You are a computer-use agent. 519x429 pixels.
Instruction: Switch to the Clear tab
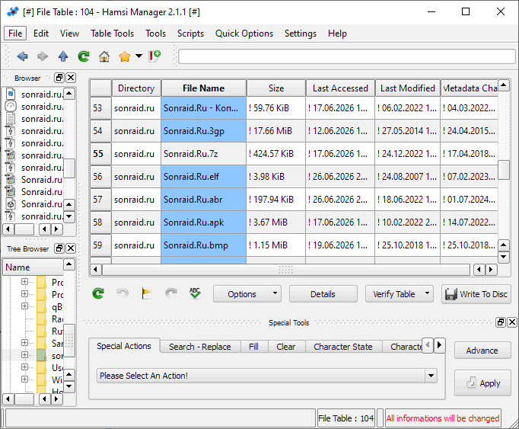pos(286,347)
